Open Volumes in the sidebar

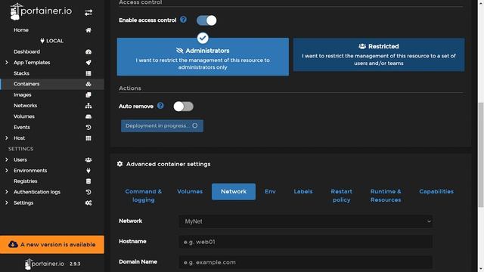[24, 116]
